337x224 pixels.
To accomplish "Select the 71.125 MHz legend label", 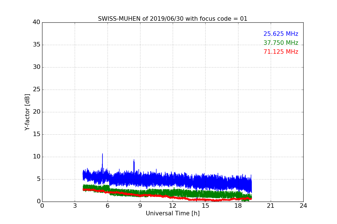I will [281, 52].
